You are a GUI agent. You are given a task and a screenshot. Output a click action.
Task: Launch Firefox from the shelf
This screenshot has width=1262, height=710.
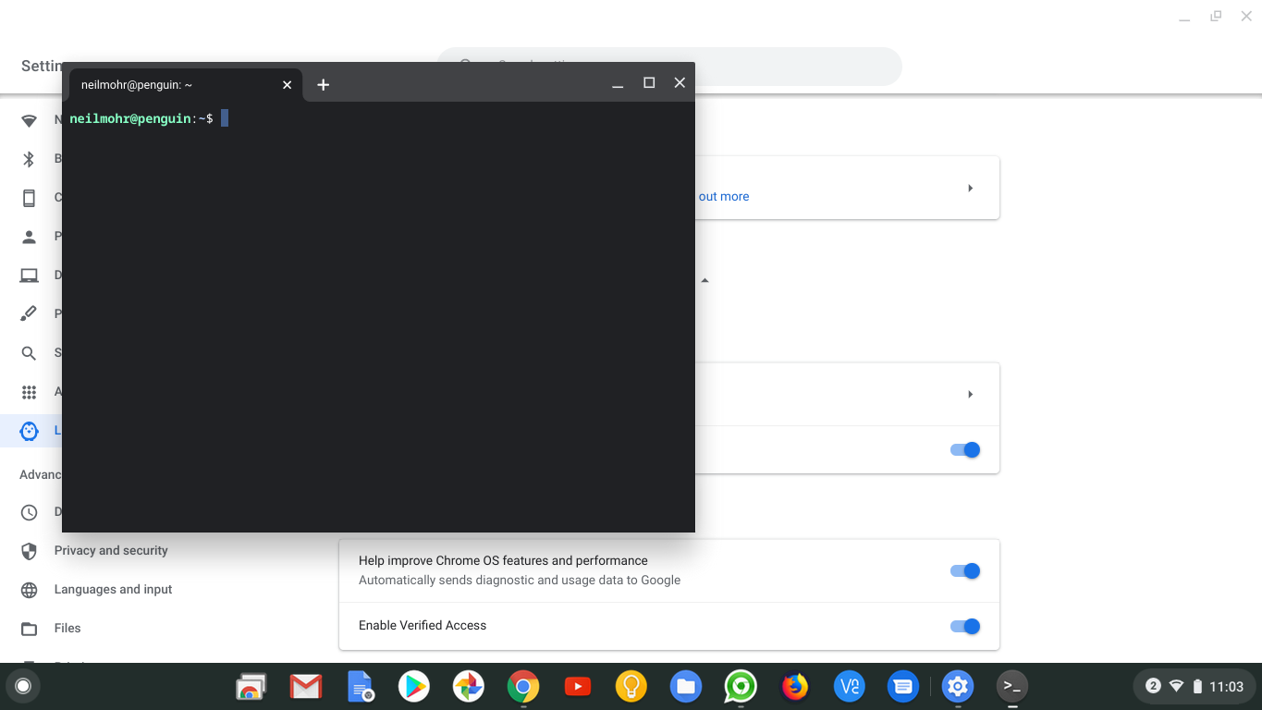pyautogui.click(x=795, y=687)
